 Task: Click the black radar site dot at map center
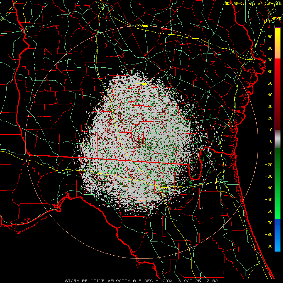point(142,143)
